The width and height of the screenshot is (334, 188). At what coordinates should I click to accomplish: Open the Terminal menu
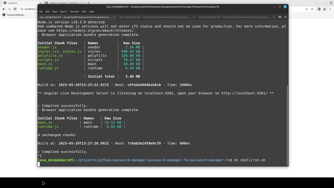[x=74, y=11]
